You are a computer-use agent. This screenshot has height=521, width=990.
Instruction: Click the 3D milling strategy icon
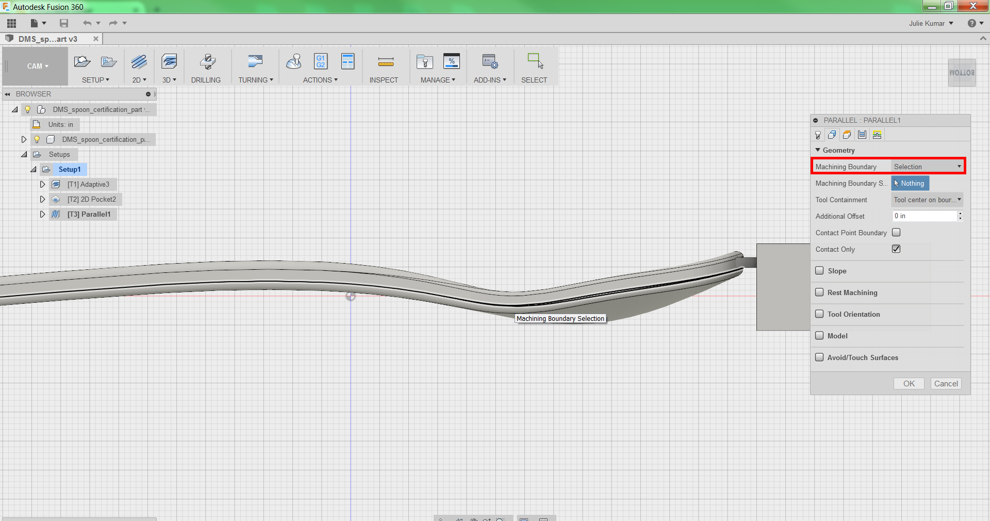pos(169,62)
